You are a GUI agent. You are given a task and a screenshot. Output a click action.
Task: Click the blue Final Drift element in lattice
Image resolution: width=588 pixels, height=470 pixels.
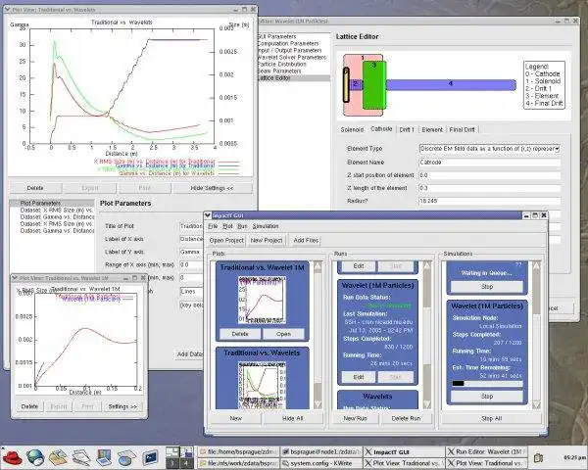coord(451,84)
